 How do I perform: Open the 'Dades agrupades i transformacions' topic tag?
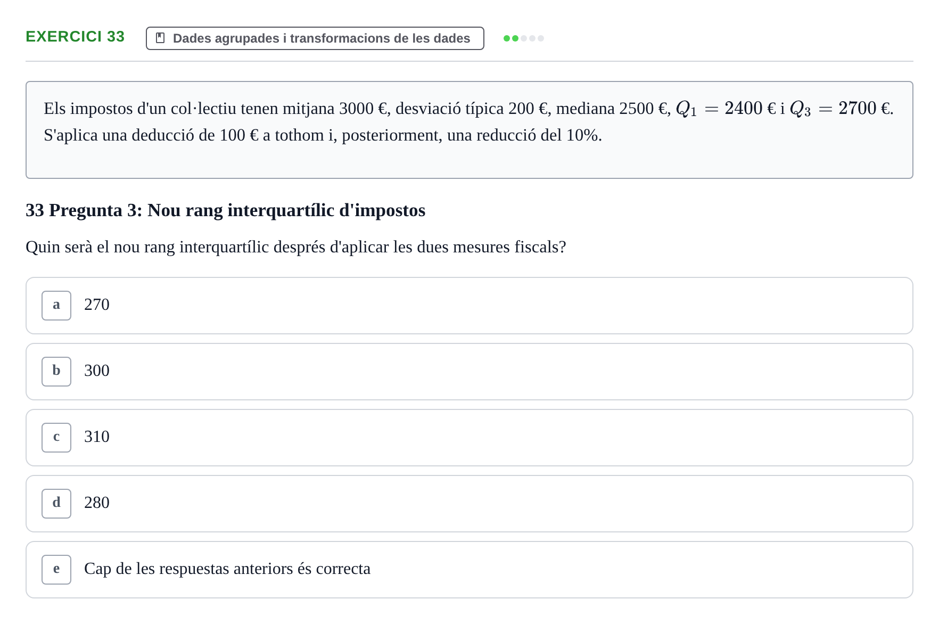315,38
